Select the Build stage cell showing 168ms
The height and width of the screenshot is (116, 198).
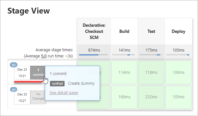pyautogui.click(x=124, y=97)
